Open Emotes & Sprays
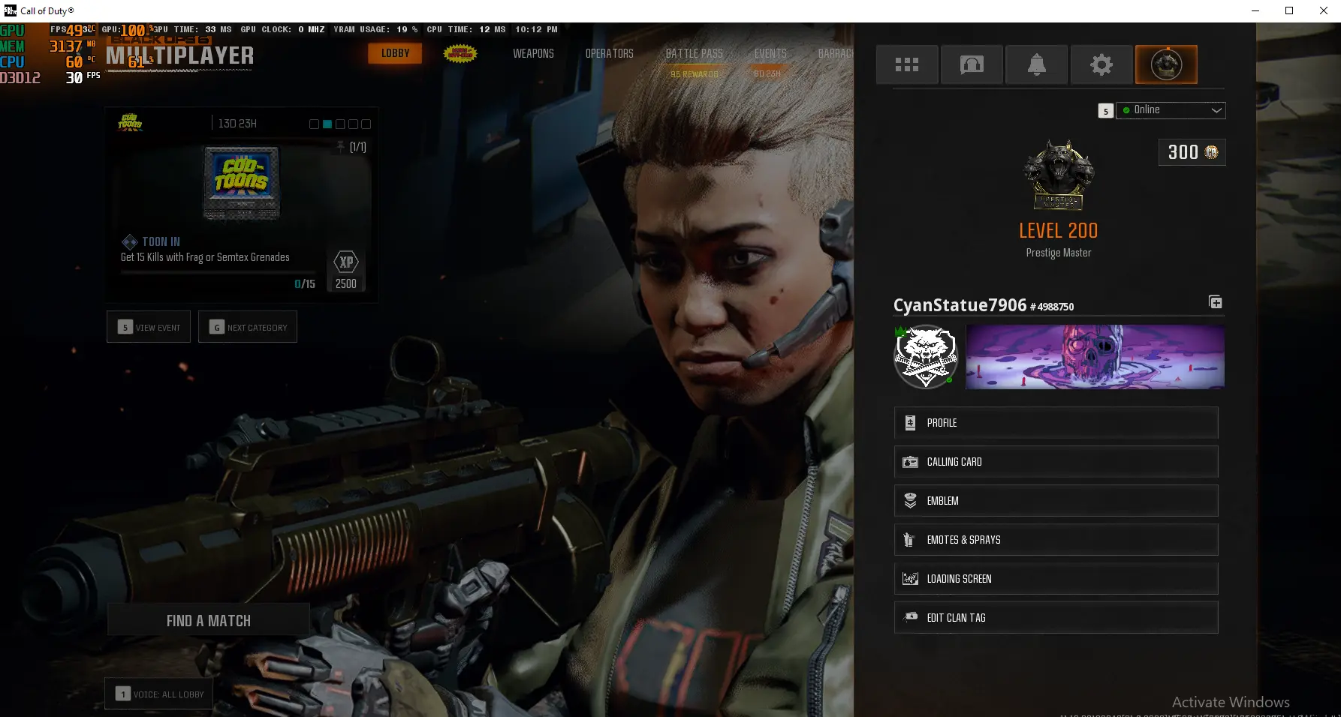This screenshot has height=717, width=1341. click(x=1056, y=540)
